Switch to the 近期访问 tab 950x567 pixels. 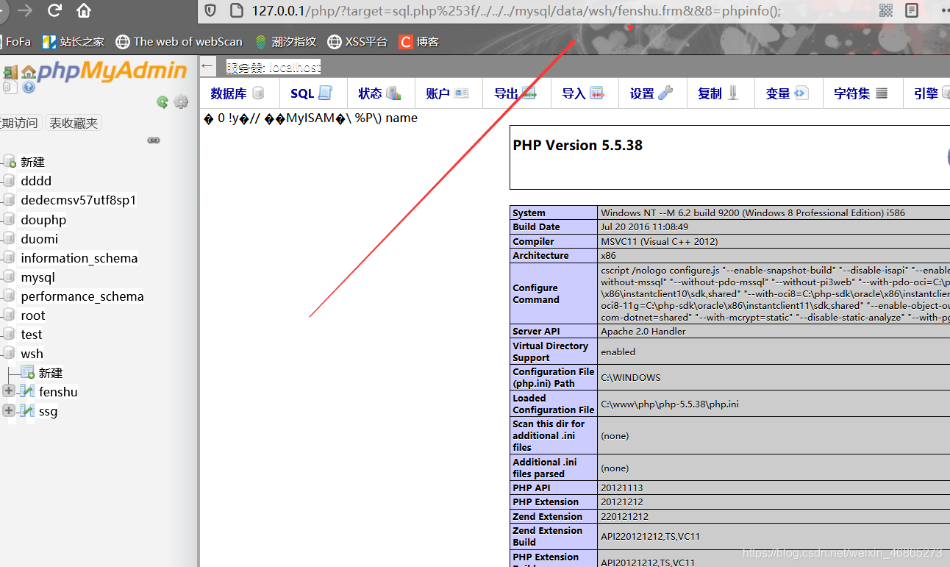[20, 123]
